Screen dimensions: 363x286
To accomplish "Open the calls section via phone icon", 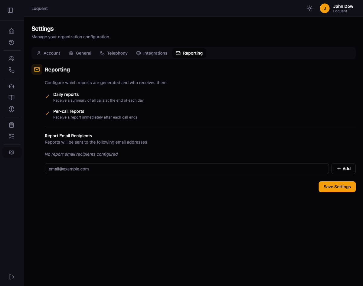I will (11, 70).
